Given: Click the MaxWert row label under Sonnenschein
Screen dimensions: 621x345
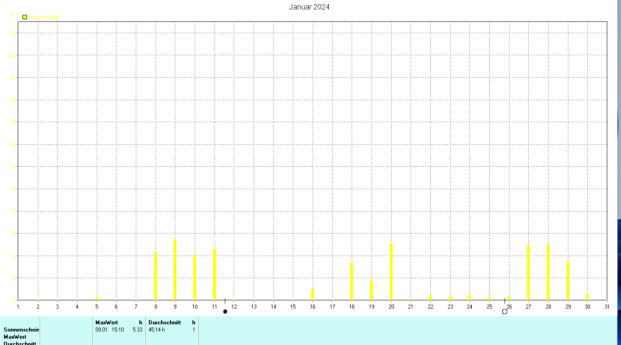Looking at the screenshot, I should [15, 337].
